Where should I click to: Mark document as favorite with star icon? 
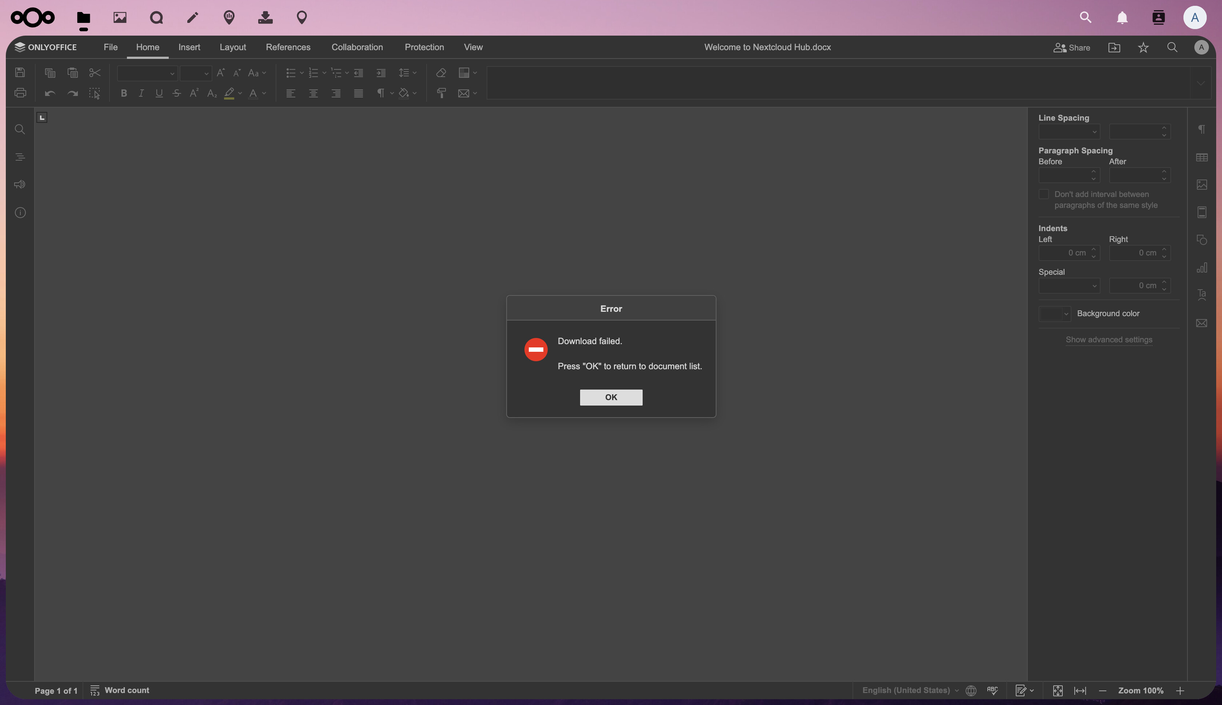[1143, 48]
